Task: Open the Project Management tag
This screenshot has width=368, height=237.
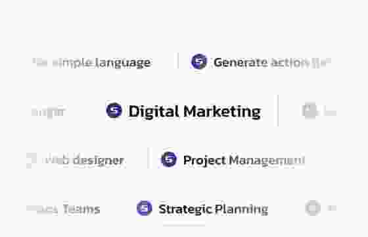Action: point(244,161)
